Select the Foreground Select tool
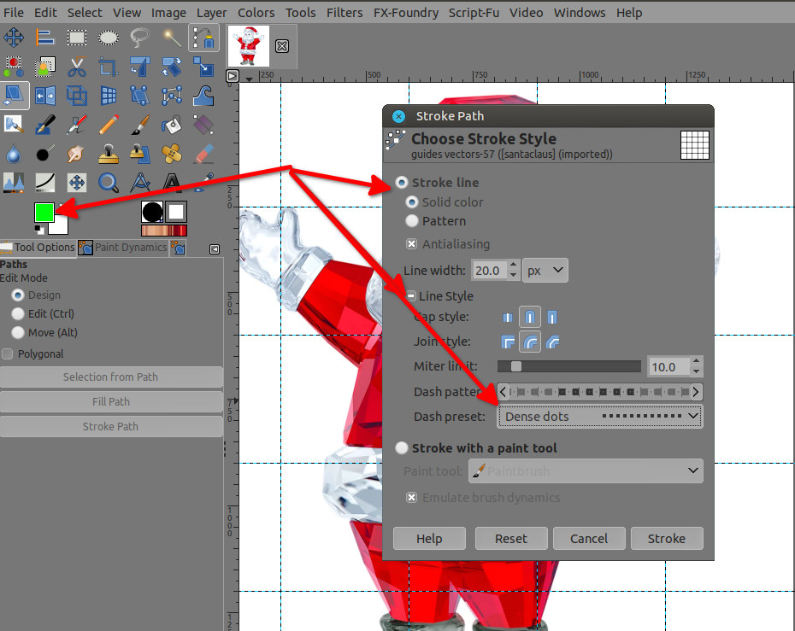795x631 pixels. [45, 67]
